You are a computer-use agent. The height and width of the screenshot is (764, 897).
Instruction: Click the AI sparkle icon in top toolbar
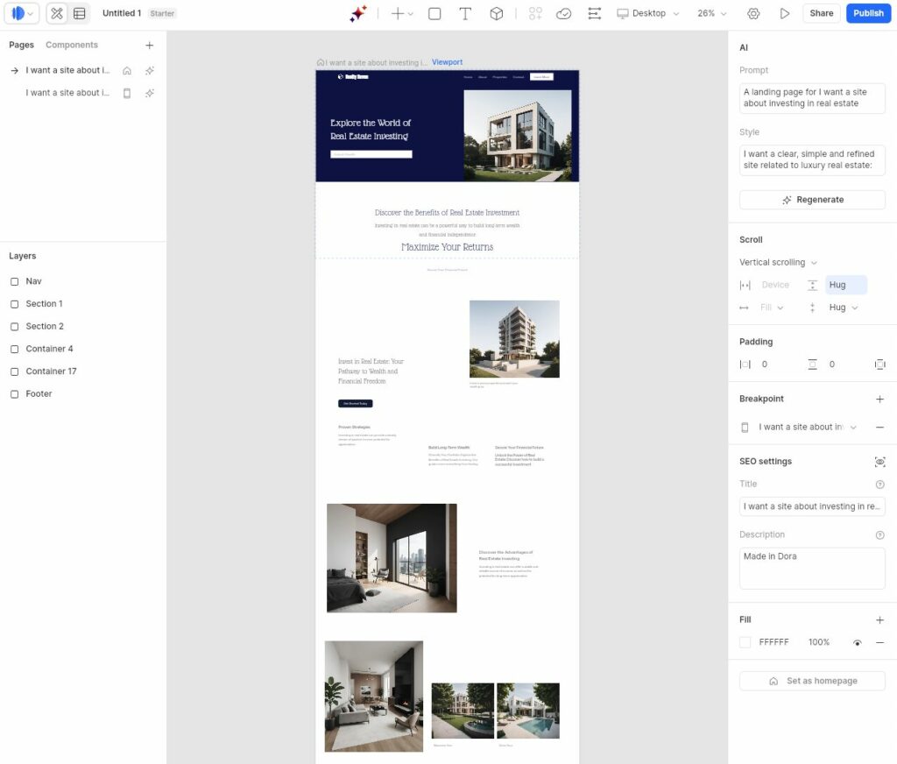pos(358,13)
